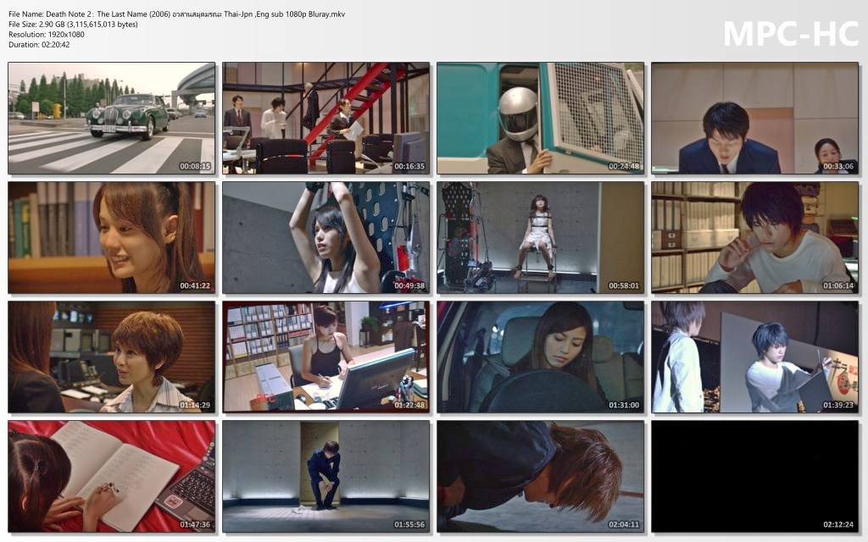
Task: Open the desk computer thumbnail at 01:22:48
Action: 326,357
